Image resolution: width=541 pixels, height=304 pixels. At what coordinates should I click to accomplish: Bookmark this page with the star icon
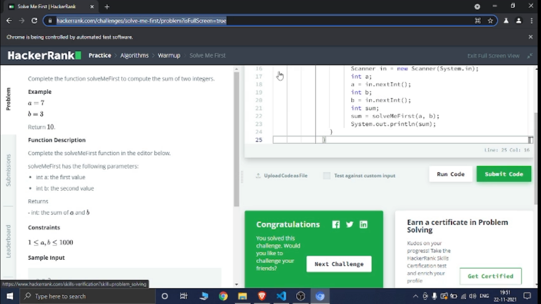[x=490, y=21]
